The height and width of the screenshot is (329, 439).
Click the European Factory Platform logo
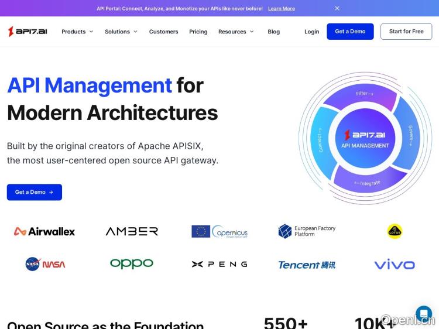307,231
